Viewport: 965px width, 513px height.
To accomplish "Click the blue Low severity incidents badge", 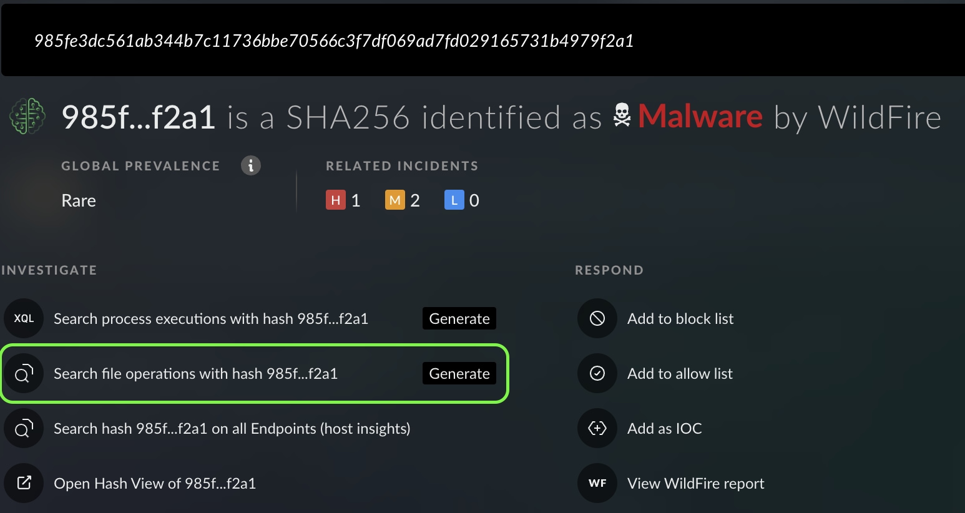I will 454,200.
